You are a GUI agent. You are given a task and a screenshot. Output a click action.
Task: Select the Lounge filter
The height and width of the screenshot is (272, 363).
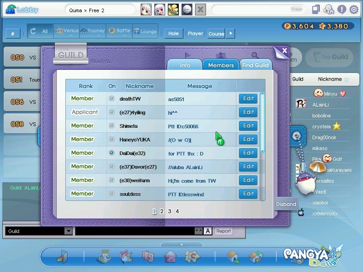pyautogui.click(x=145, y=31)
